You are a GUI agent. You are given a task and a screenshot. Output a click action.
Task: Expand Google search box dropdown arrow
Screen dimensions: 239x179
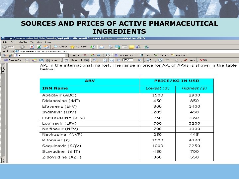pos(66,55)
